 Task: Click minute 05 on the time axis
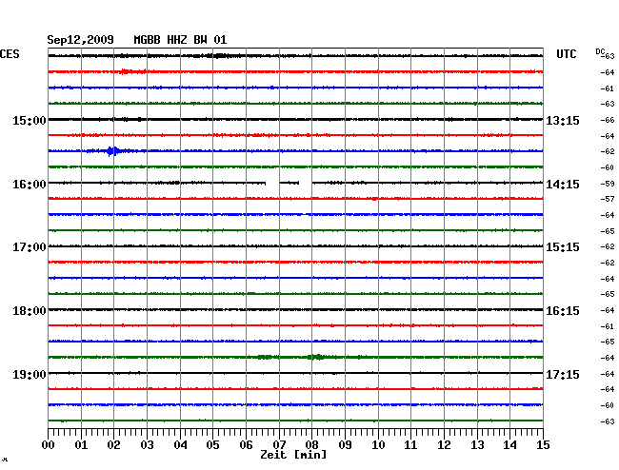[212, 445]
